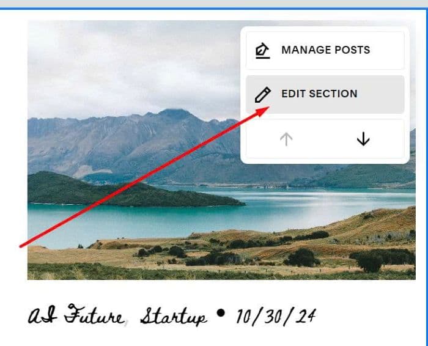The height and width of the screenshot is (346, 428).
Task: Choose Edit Section in the popup menu
Action: click(325, 94)
